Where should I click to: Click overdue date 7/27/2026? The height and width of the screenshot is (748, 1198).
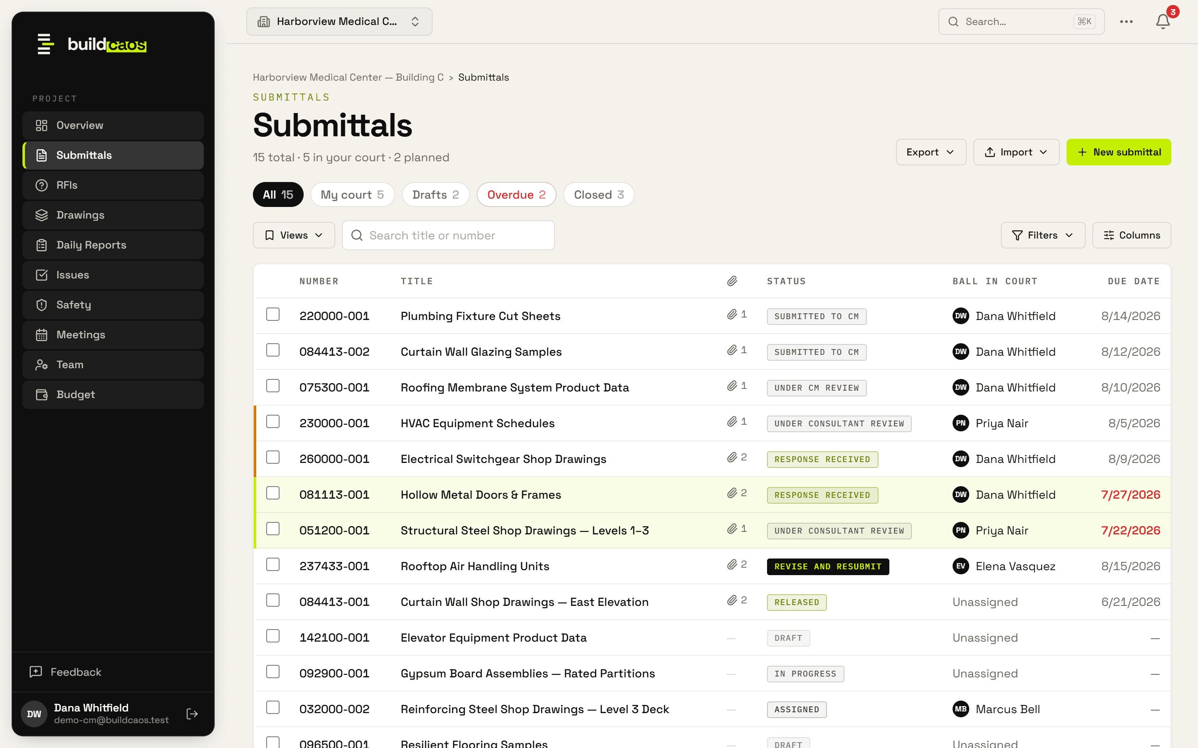(1130, 495)
